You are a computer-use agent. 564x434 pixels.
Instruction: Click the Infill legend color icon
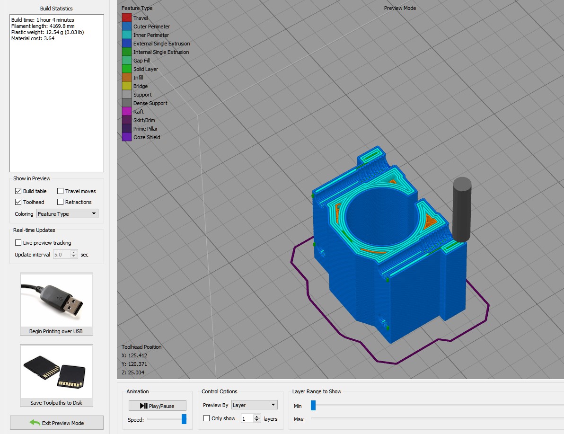point(126,77)
